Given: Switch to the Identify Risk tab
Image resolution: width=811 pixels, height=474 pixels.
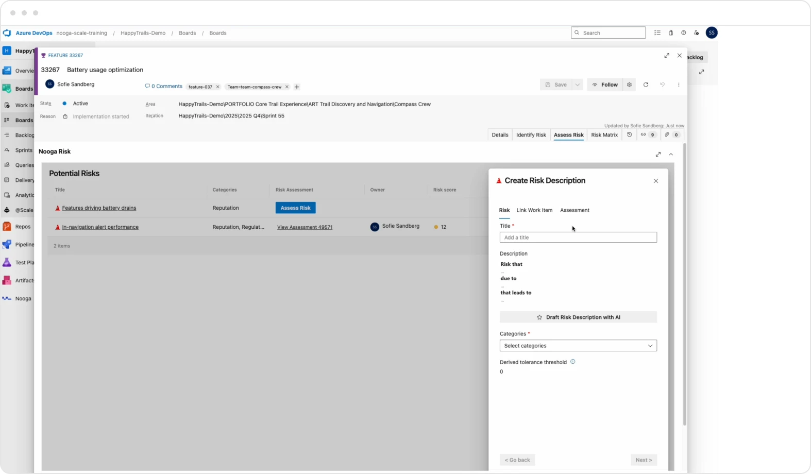Looking at the screenshot, I should 531,135.
